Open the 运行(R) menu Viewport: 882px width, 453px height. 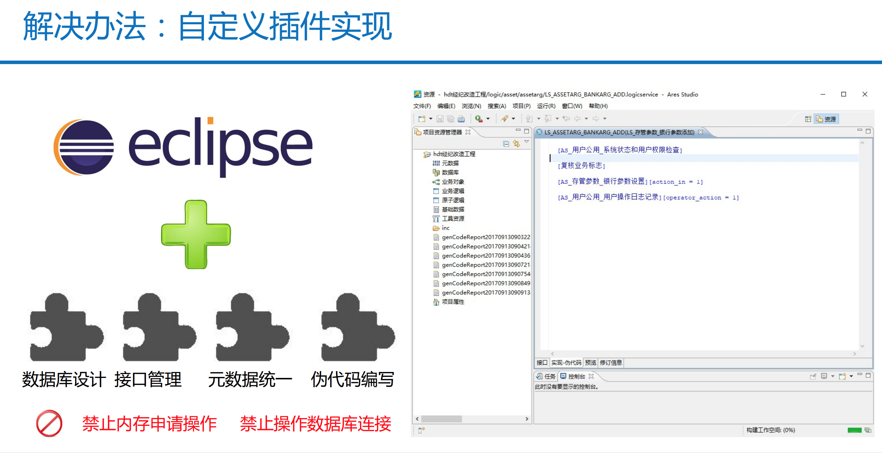[546, 106]
